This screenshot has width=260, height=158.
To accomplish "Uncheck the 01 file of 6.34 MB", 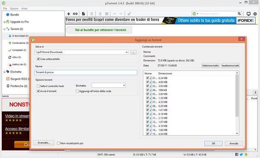I will (x=147, y=78).
